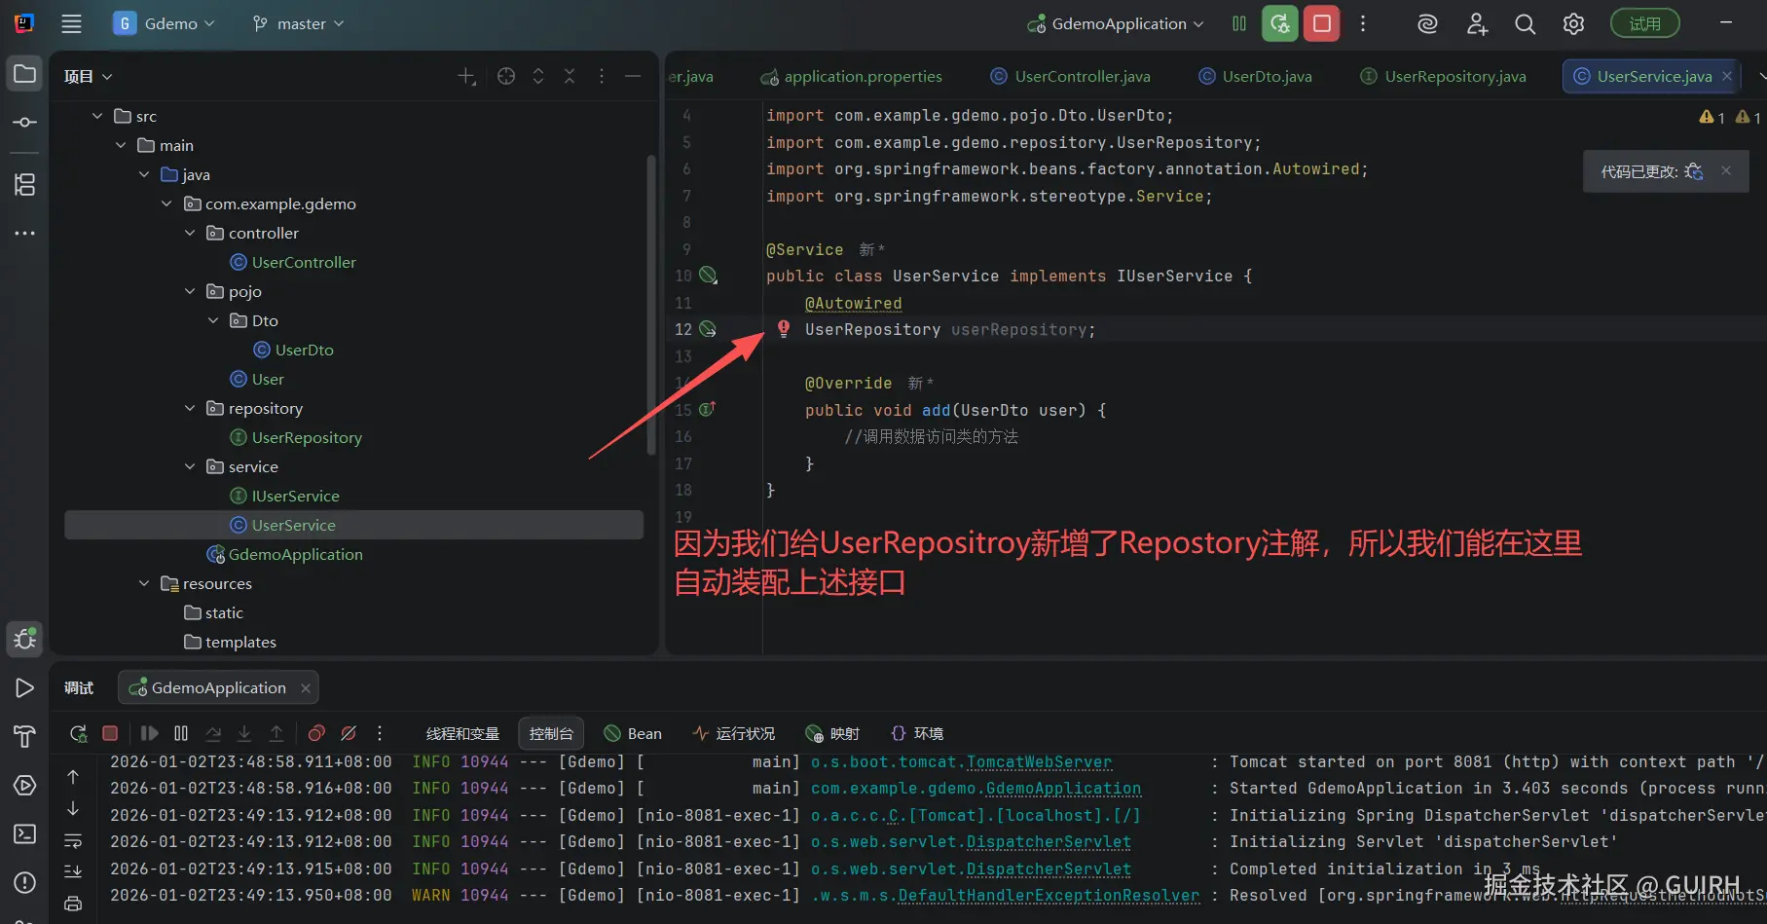Open the GdemoApplication run configuration dropdown in the top bar
The image size is (1767, 924).
tap(1116, 24)
